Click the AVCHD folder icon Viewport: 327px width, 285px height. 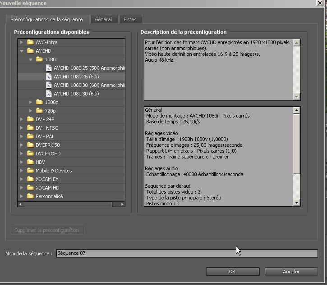(31, 51)
